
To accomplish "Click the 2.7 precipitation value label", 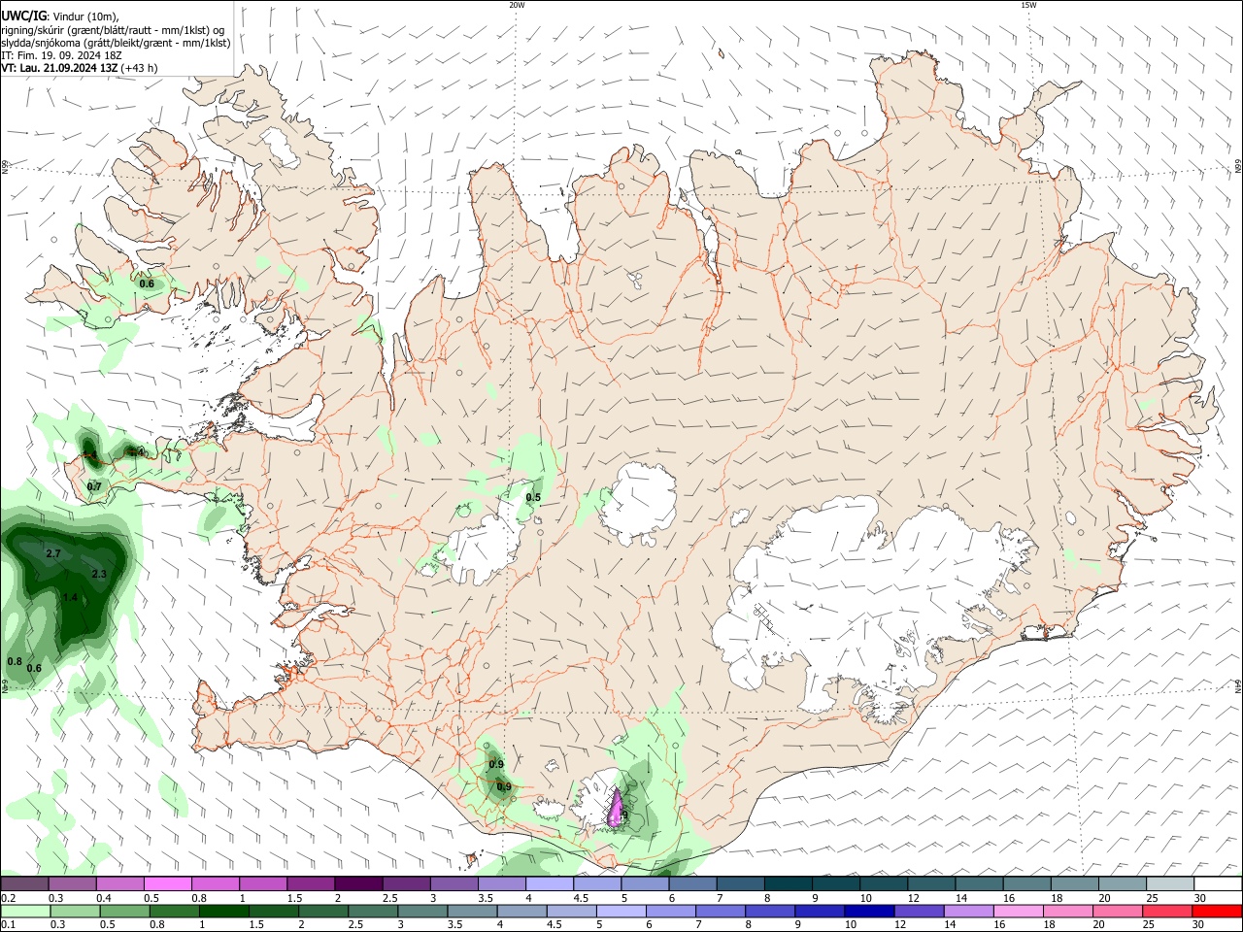I will (x=53, y=553).
